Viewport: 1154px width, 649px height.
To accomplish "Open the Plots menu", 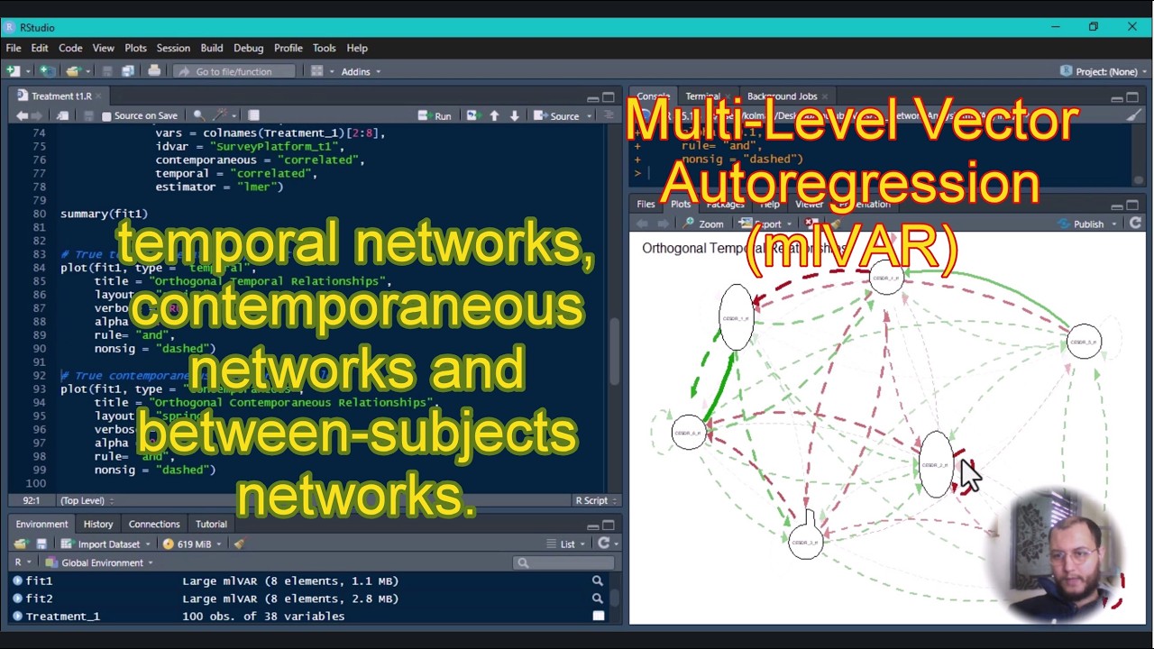I will pos(135,48).
